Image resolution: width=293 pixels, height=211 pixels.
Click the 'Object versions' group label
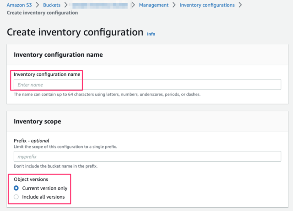point(31,179)
